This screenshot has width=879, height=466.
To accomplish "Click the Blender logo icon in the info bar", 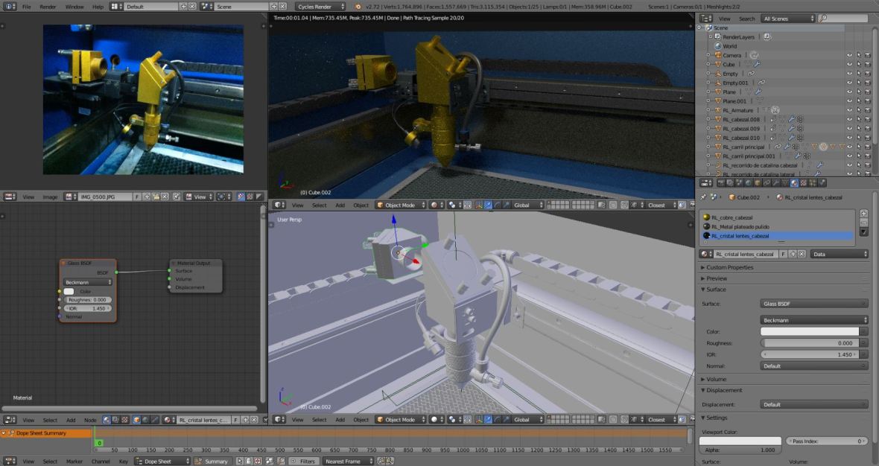I will tap(358, 7).
